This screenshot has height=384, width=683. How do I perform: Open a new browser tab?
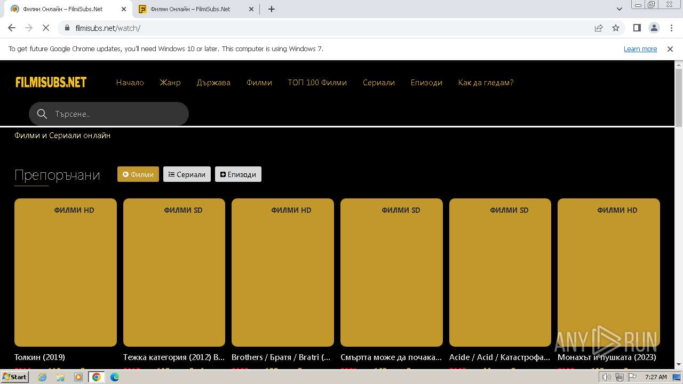272,9
